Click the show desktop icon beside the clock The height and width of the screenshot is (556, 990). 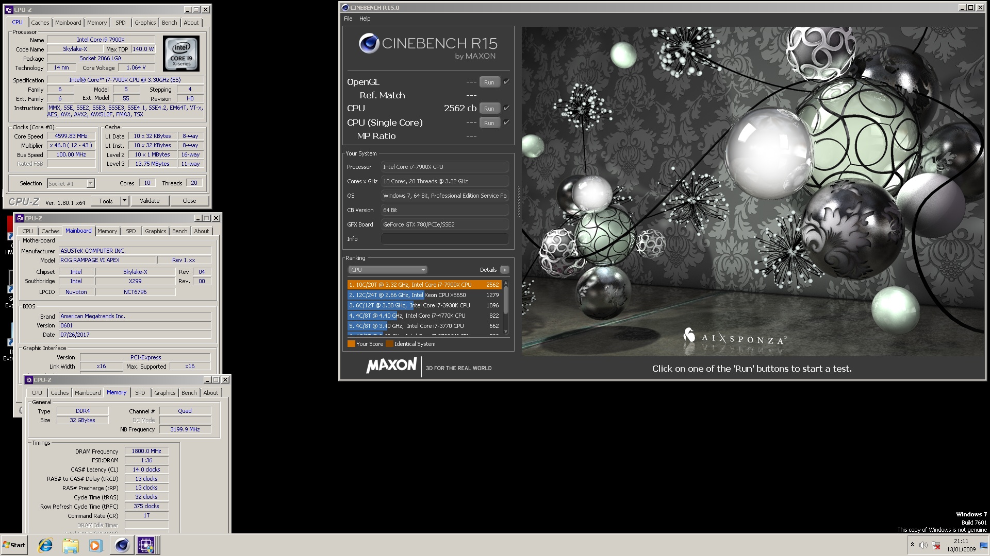coord(984,545)
